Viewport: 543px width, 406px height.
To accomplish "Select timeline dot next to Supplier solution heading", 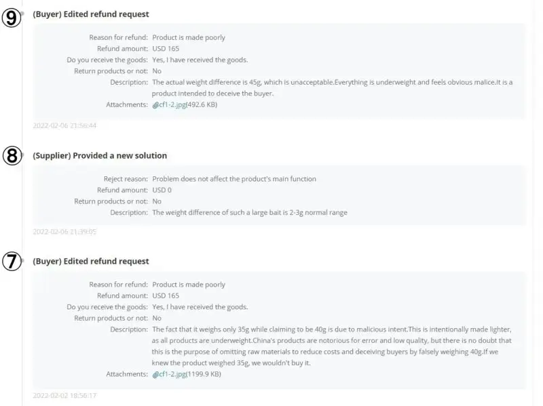I will point(23,155).
